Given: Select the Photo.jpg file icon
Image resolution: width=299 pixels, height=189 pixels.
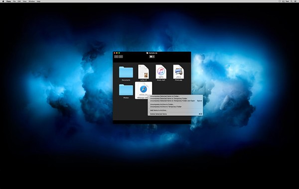Looking at the screenshot, I should 178,72.
